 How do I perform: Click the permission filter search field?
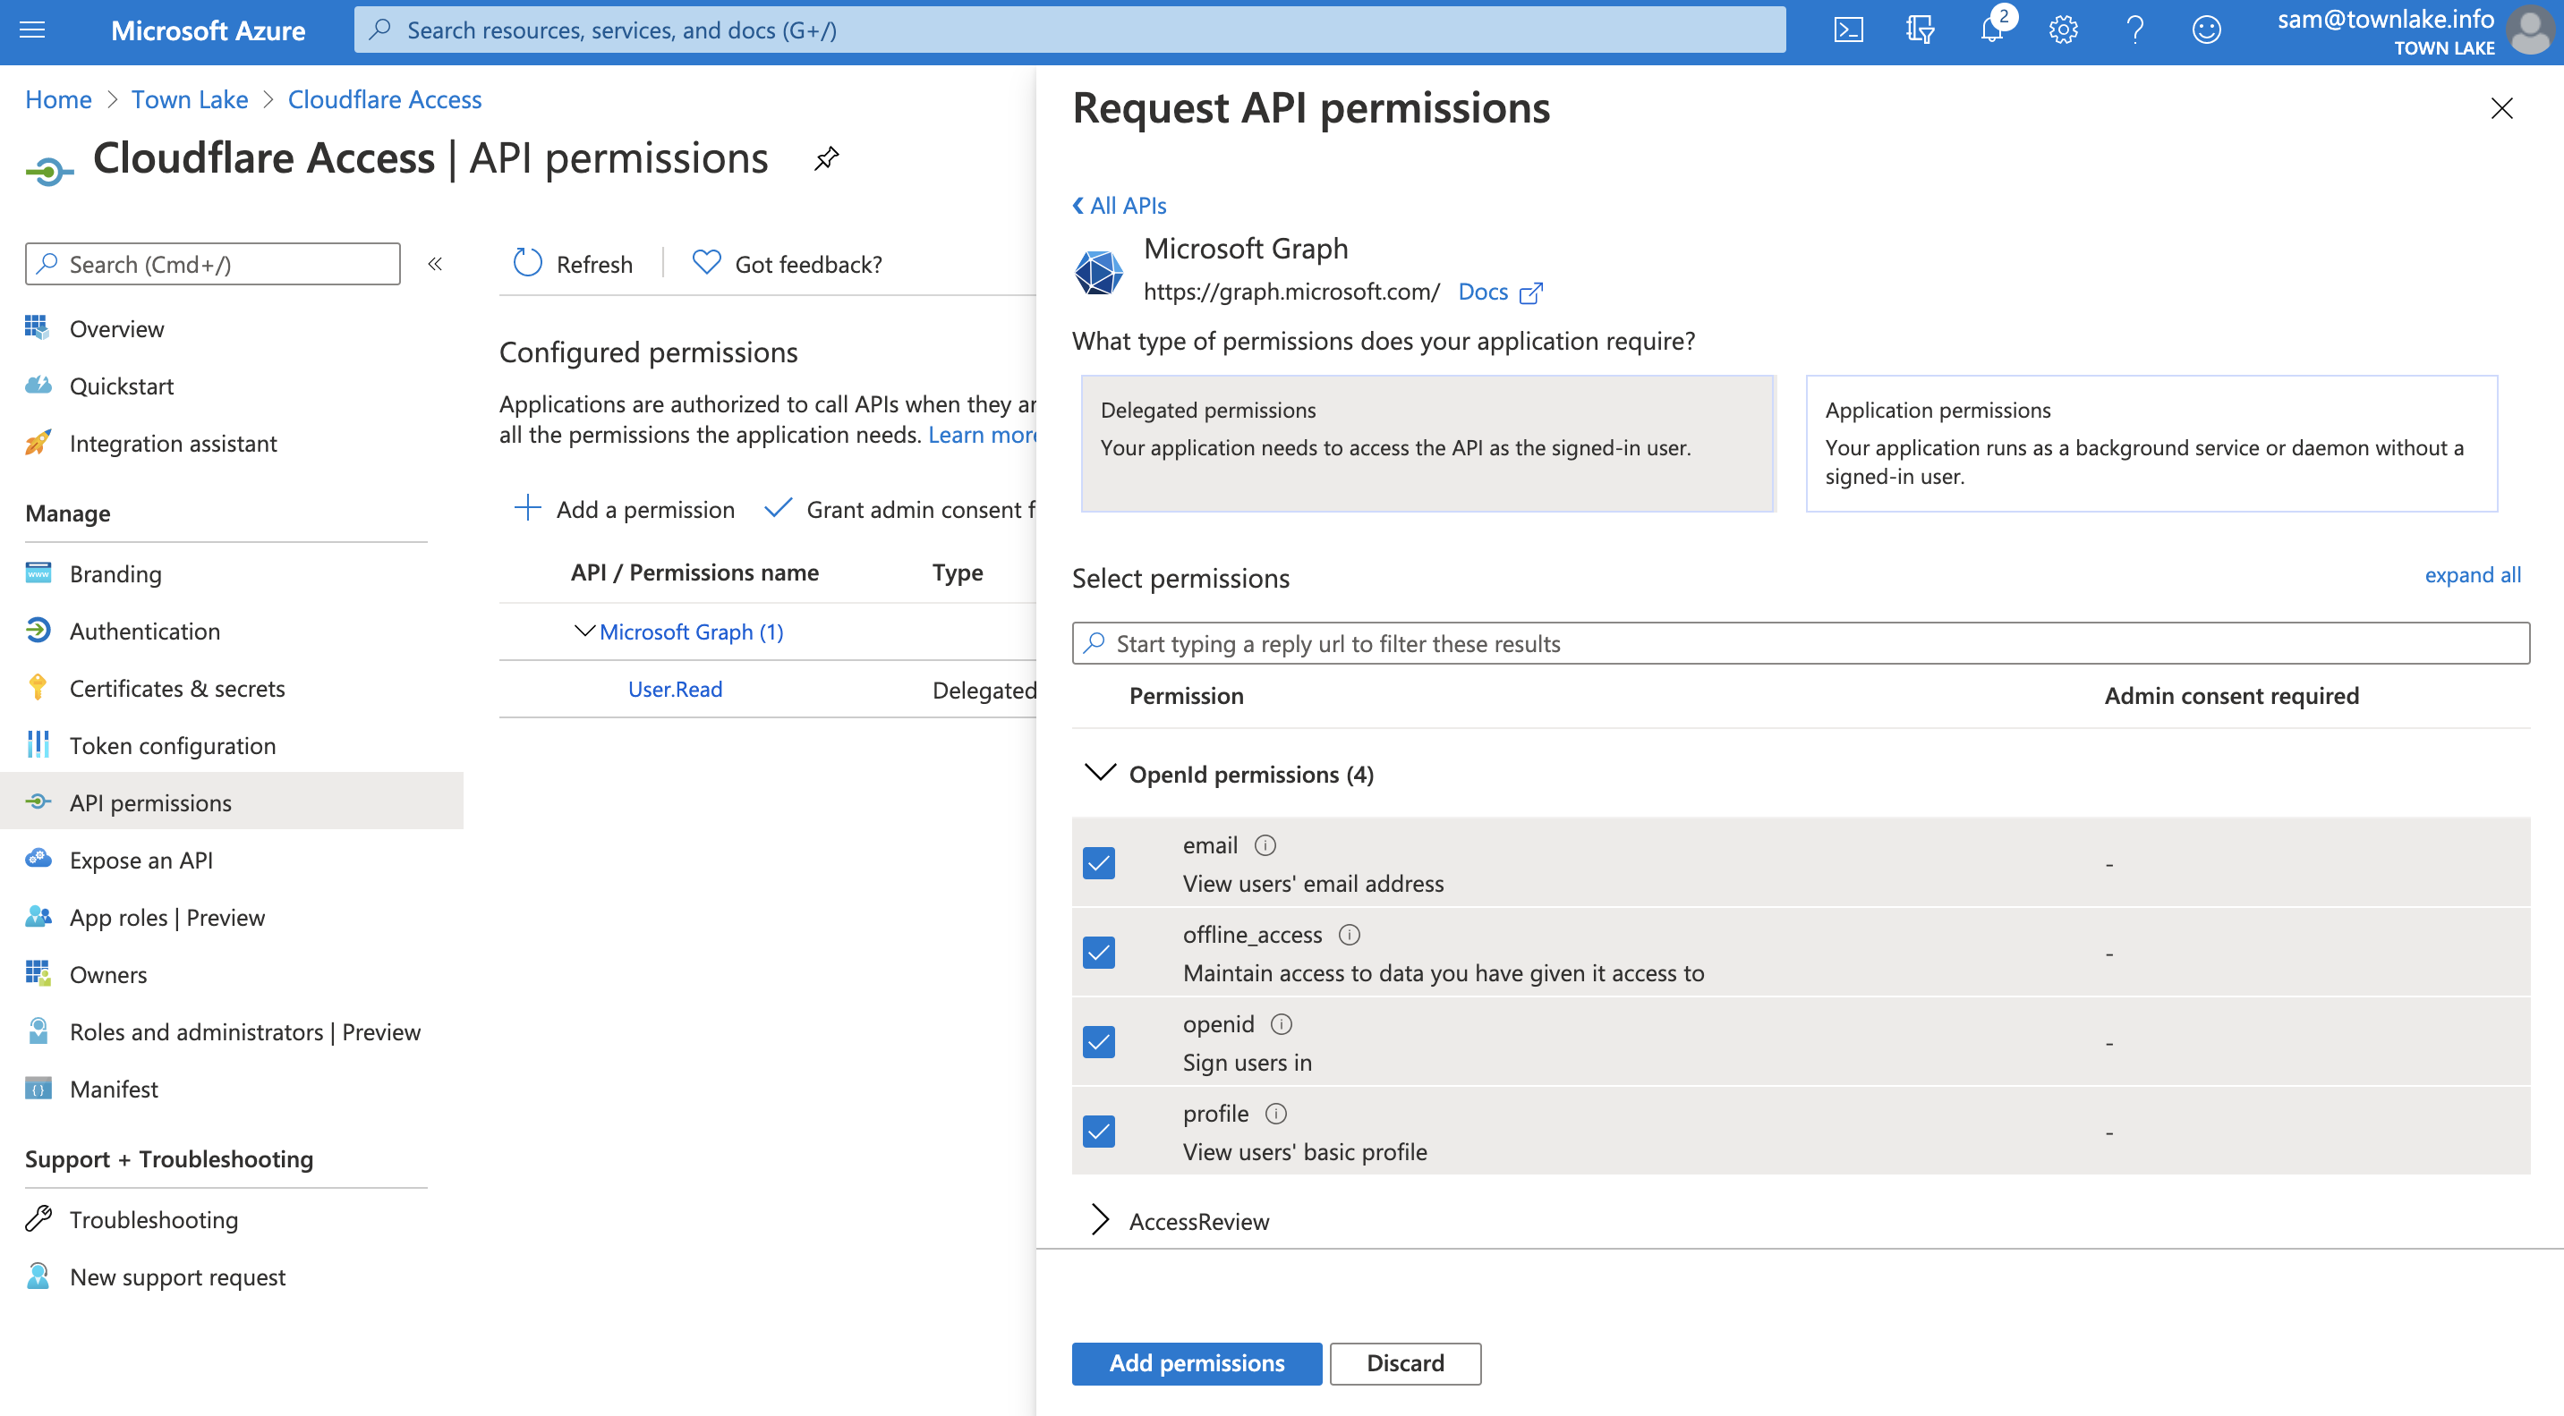[1692, 643]
